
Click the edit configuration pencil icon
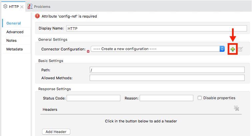pyautogui.click(x=240, y=49)
